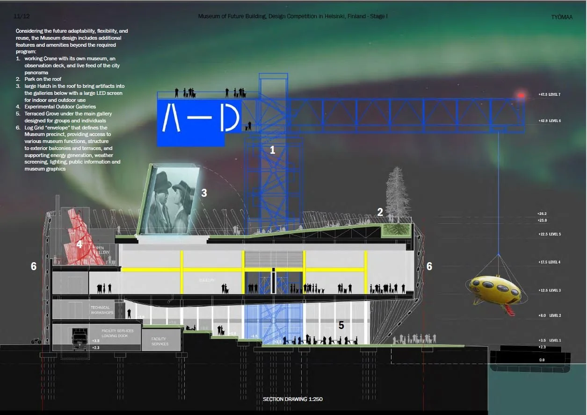Click the "+25.0" elevation label
This screenshot has height=415, width=587.
click(543, 220)
